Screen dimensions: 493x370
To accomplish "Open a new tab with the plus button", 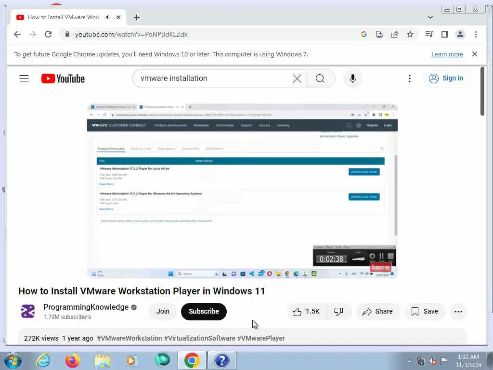I will click(x=136, y=17).
